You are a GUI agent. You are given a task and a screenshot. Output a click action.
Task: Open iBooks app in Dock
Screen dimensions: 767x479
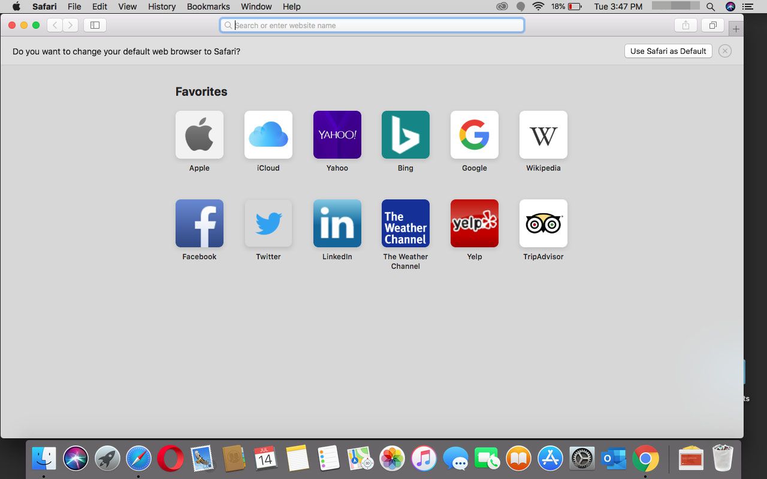tap(519, 459)
